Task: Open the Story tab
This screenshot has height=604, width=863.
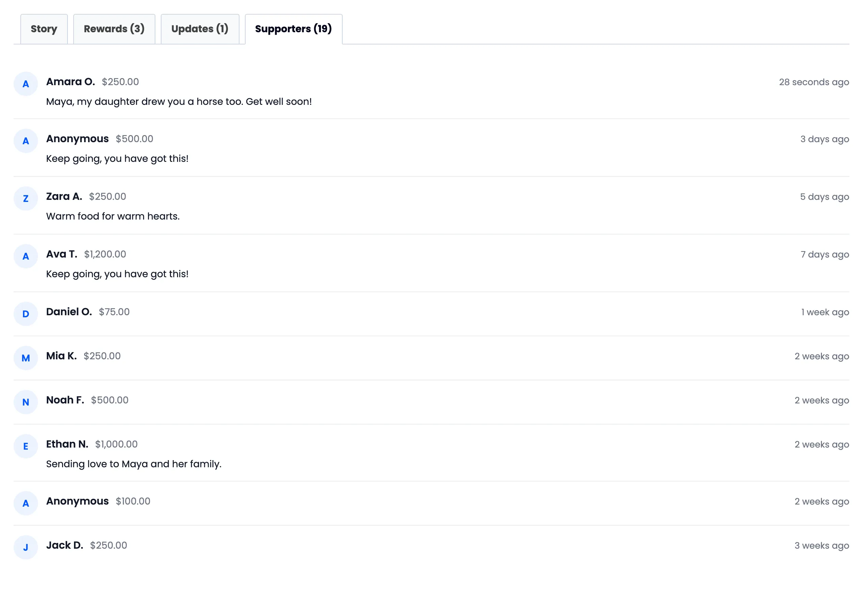Action: point(44,29)
